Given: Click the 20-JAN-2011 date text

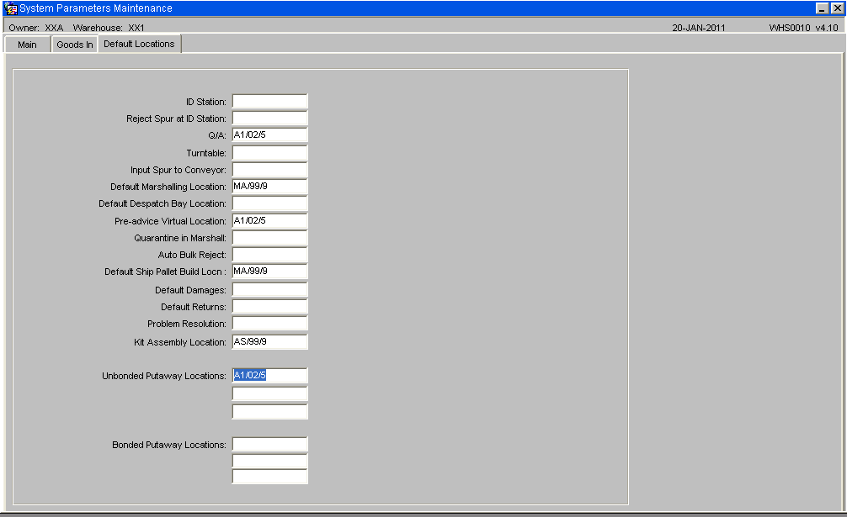Looking at the screenshot, I should 699,28.
